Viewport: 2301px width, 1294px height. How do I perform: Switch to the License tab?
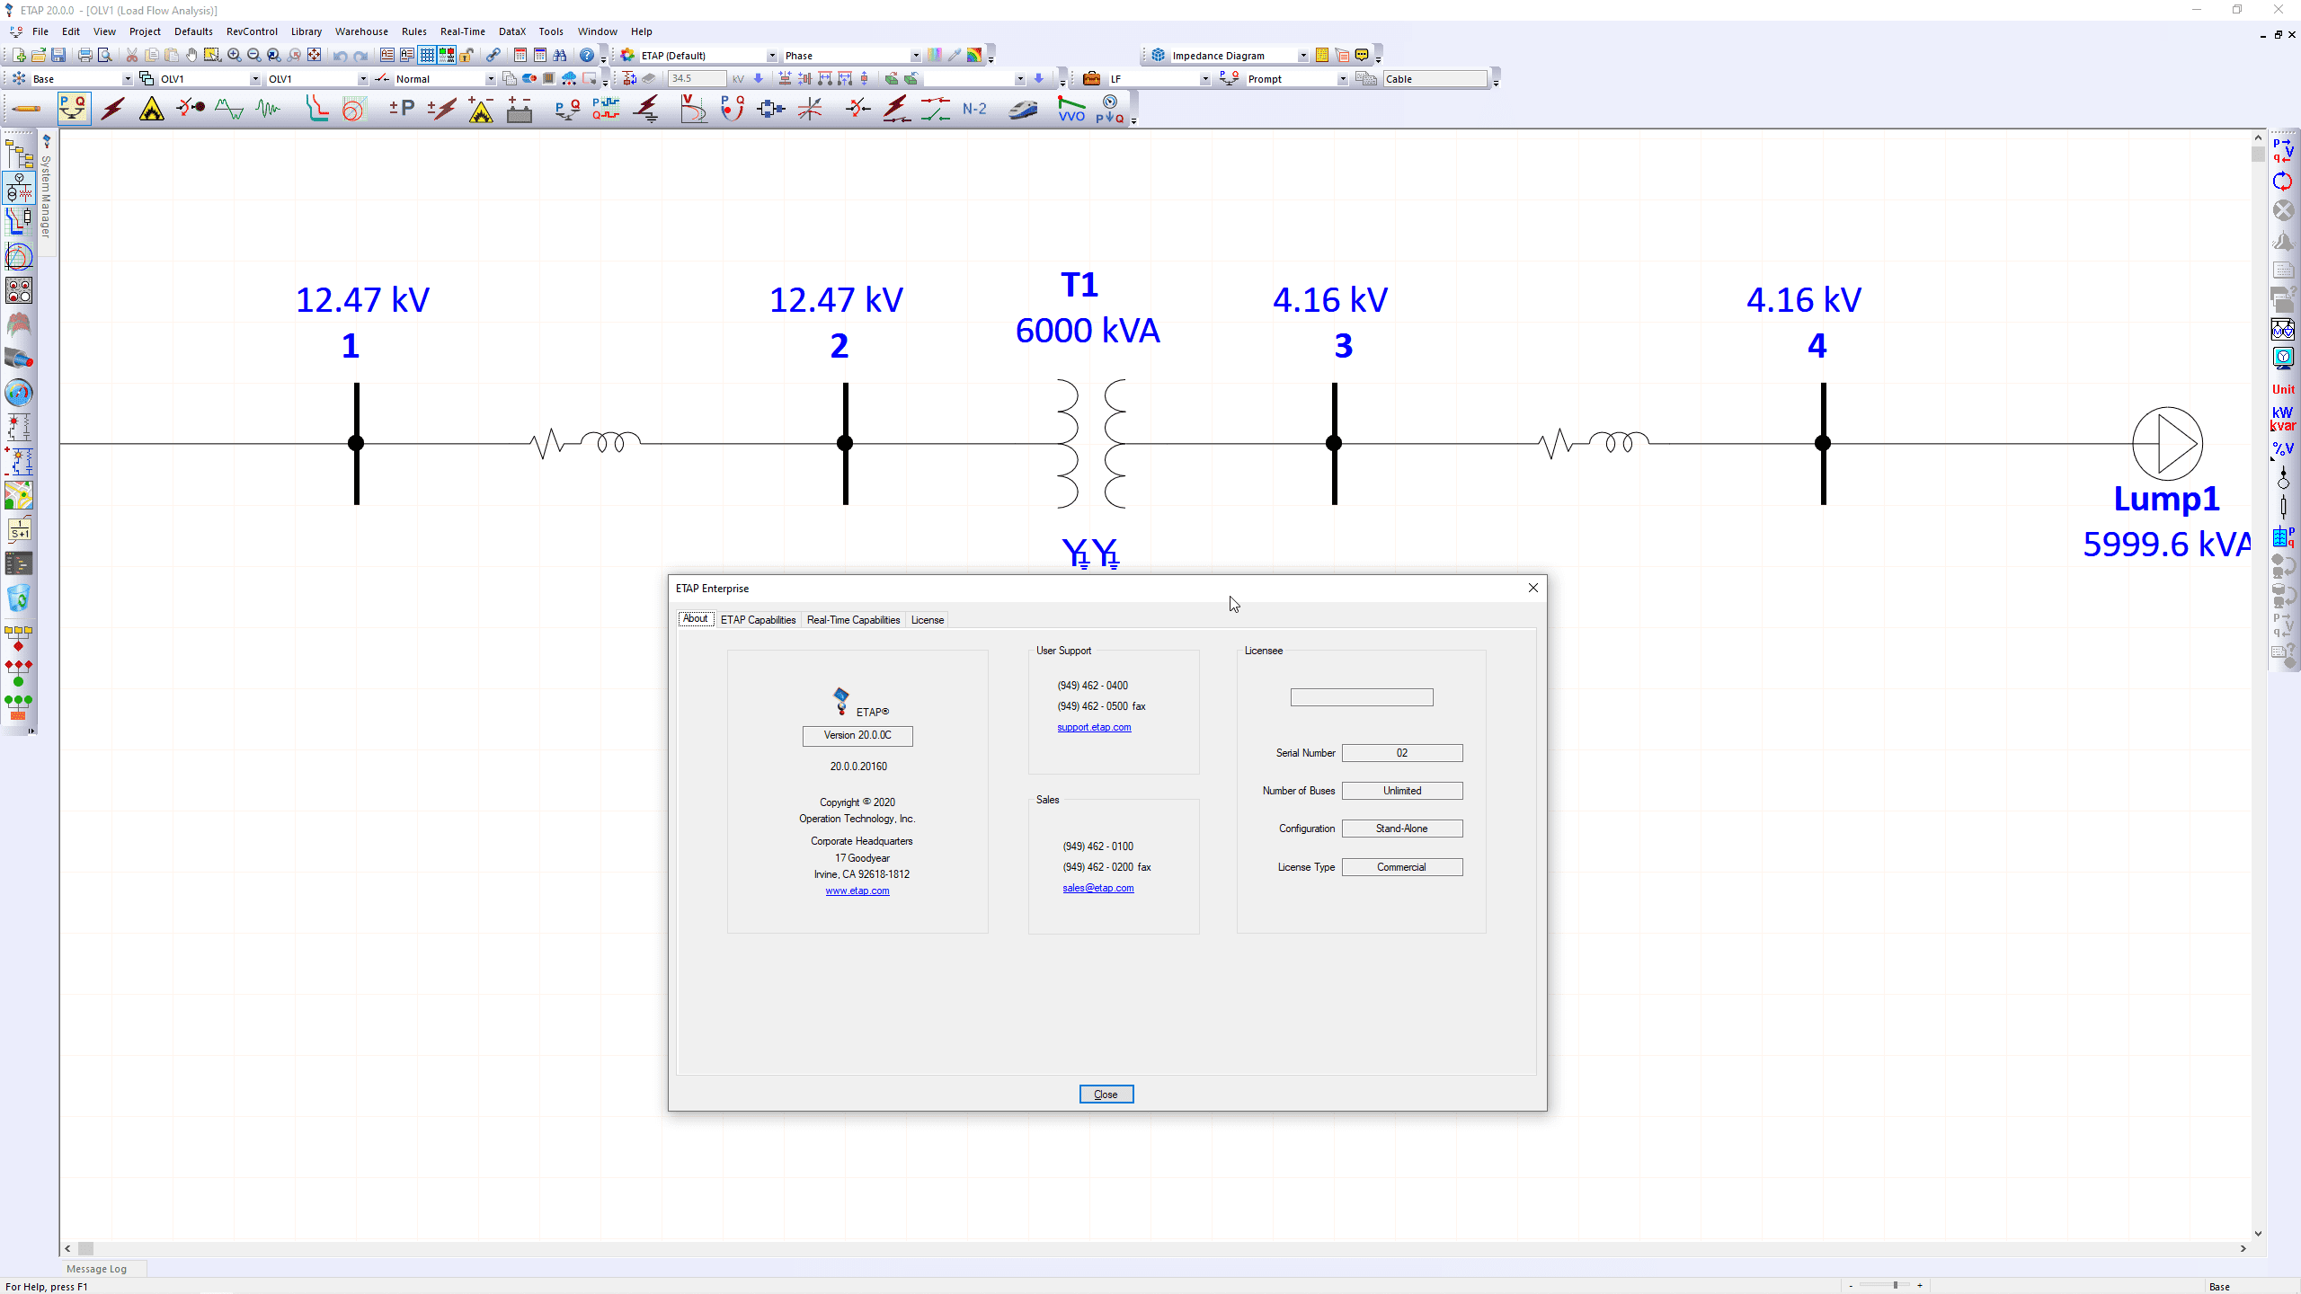927,619
